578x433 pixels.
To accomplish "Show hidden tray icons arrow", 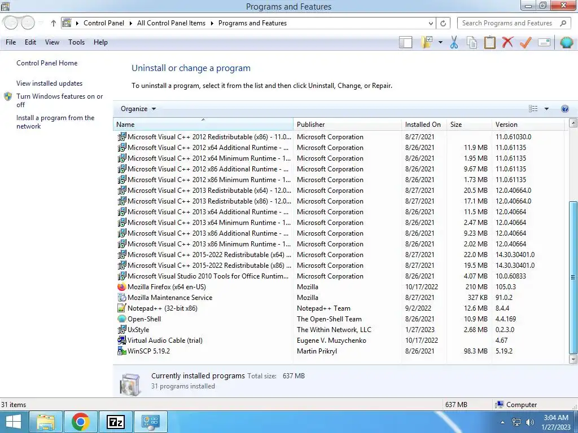I will (502, 422).
